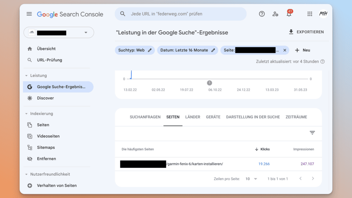The width and height of the screenshot is (352, 198).
Task: Open notifications bell with 41 badge
Action: click(289, 13)
